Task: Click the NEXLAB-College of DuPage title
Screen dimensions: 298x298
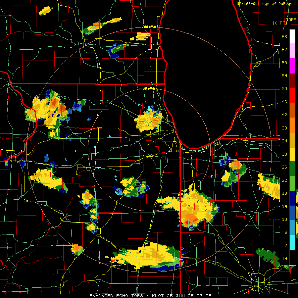Action: coord(266,4)
